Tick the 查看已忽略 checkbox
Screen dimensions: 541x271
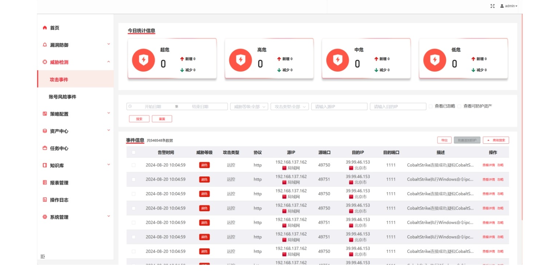click(x=430, y=106)
